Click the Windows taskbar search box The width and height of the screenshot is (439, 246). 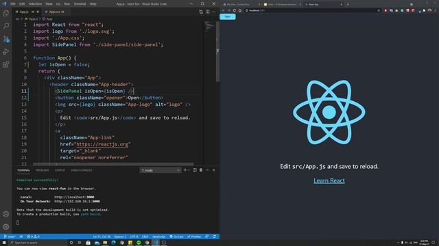(38, 243)
